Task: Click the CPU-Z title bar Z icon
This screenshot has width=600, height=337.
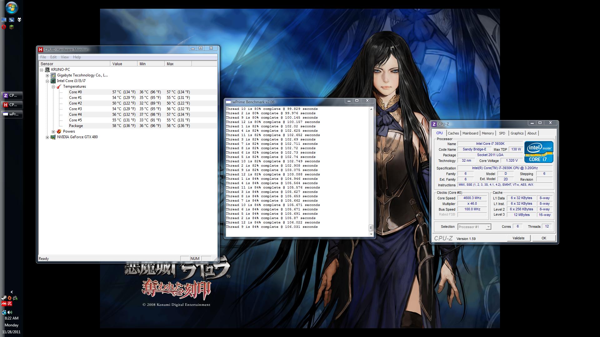Action: point(434,124)
